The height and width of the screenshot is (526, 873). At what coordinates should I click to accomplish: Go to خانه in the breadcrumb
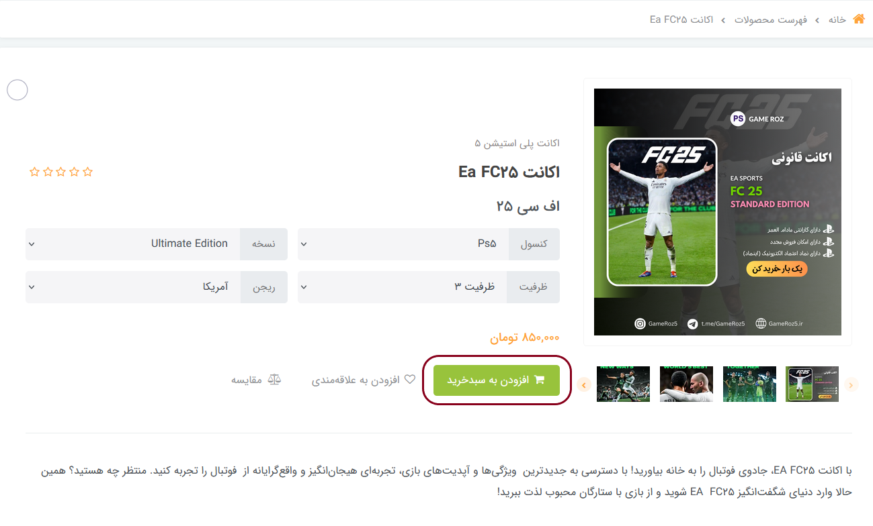point(837,19)
